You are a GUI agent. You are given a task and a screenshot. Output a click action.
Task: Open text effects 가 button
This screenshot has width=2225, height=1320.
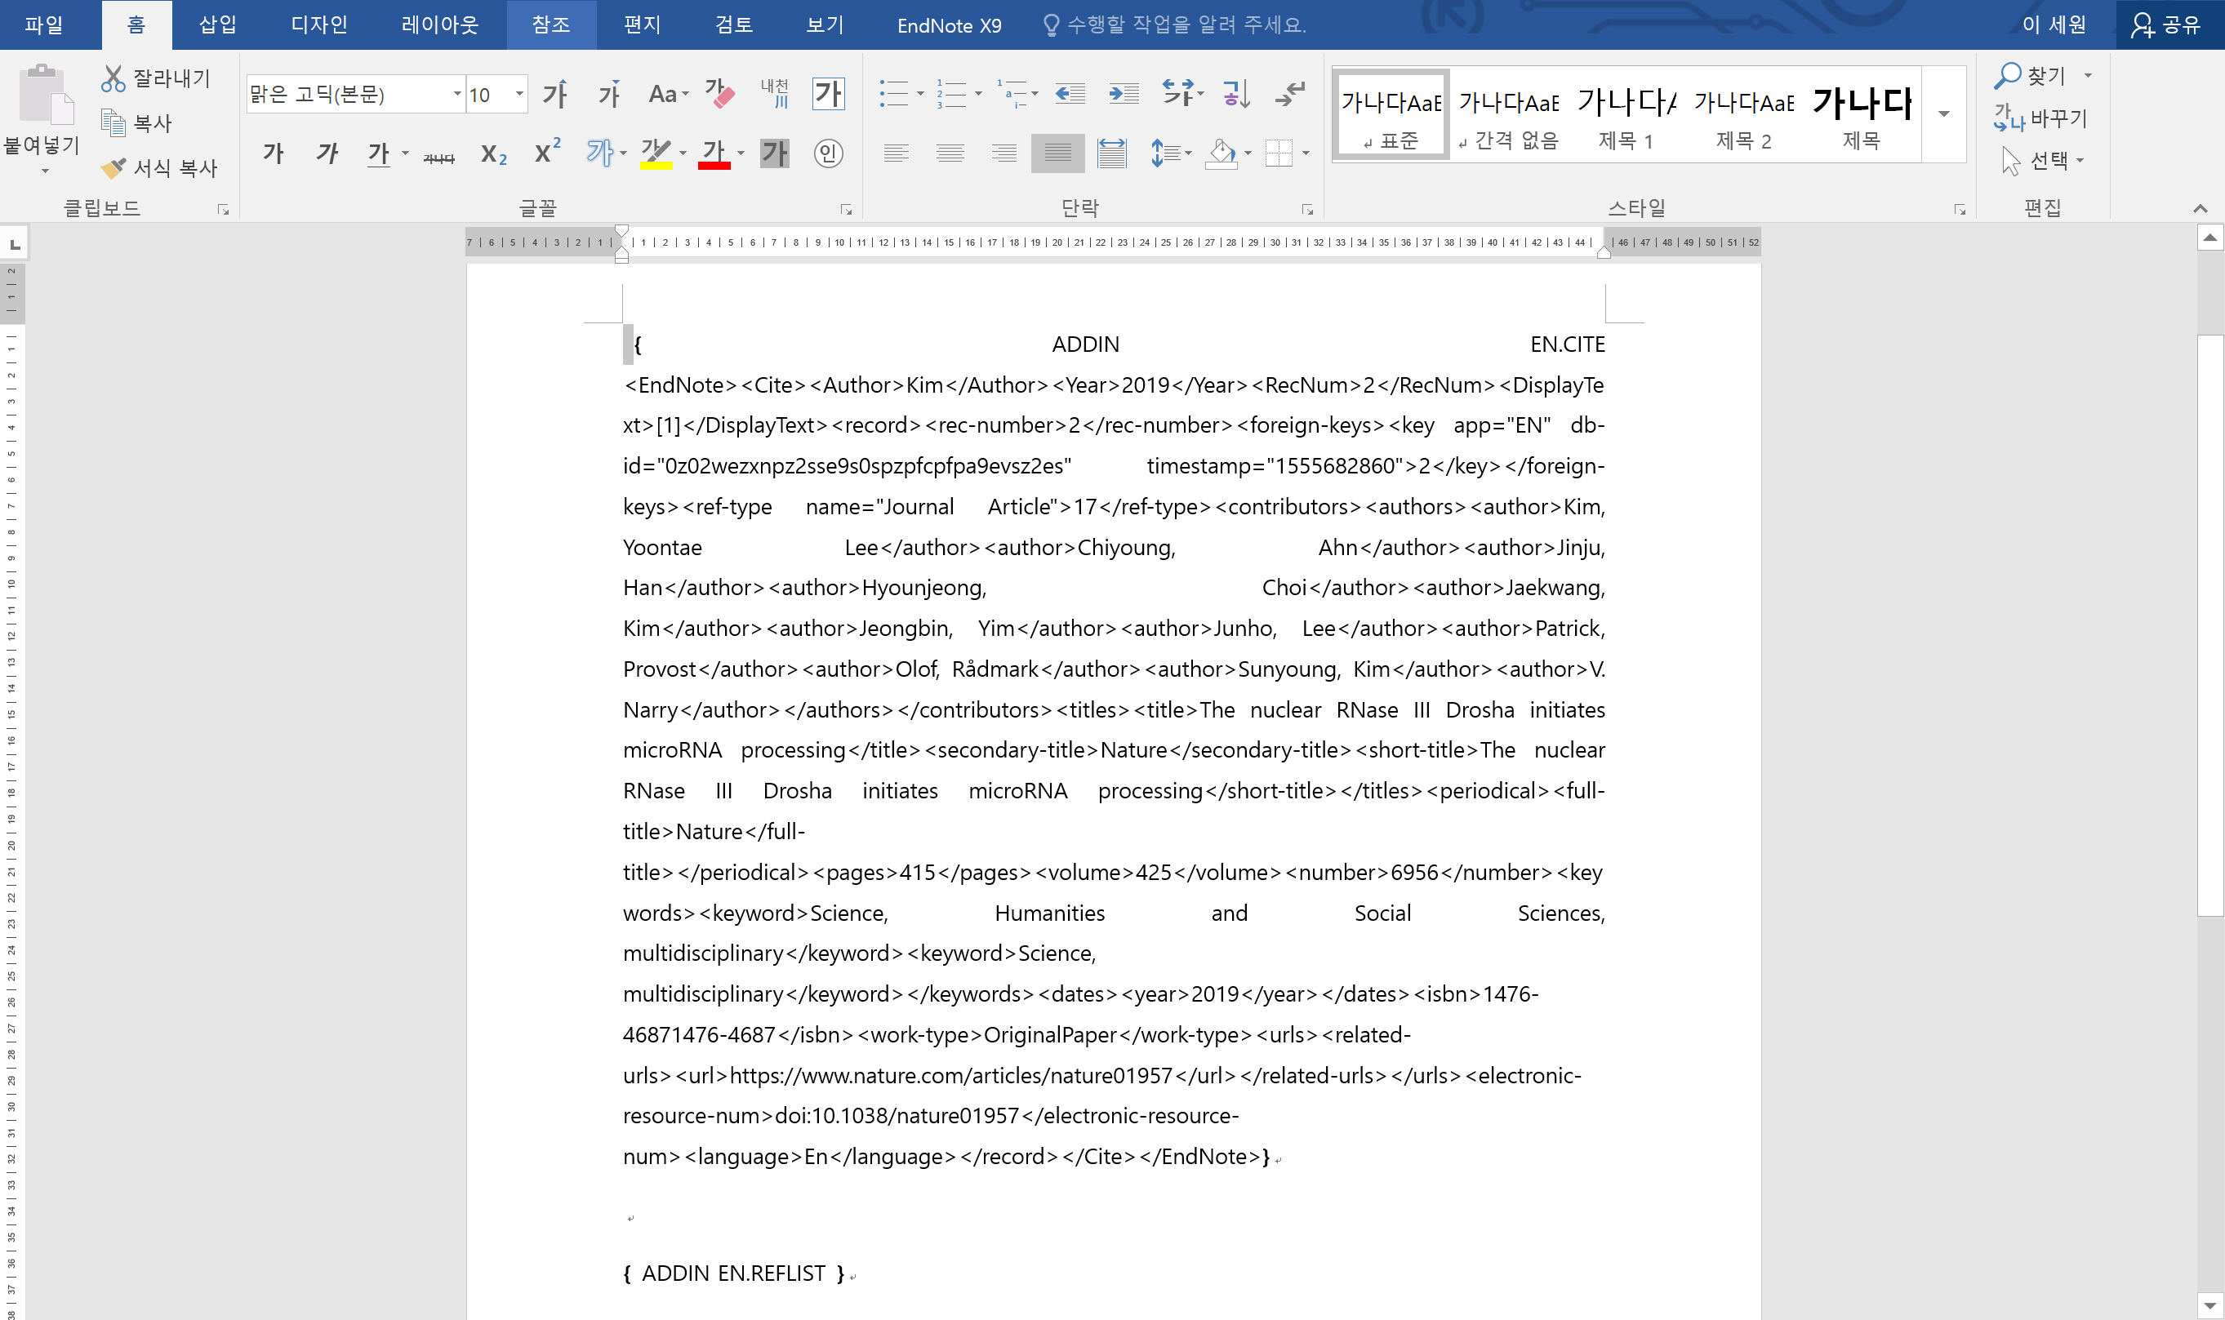599,153
